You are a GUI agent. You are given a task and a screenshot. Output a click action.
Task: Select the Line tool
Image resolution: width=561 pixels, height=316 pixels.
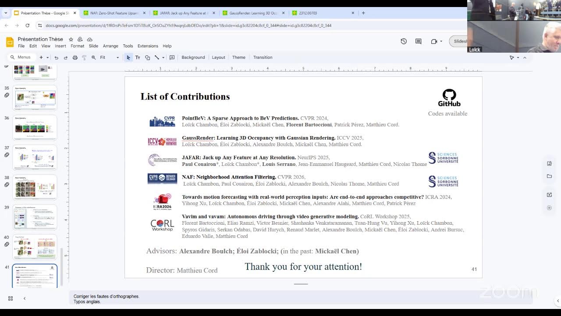pos(156,57)
